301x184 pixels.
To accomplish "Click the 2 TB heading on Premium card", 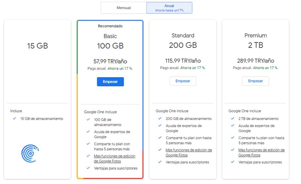I will [x=255, y=45].
